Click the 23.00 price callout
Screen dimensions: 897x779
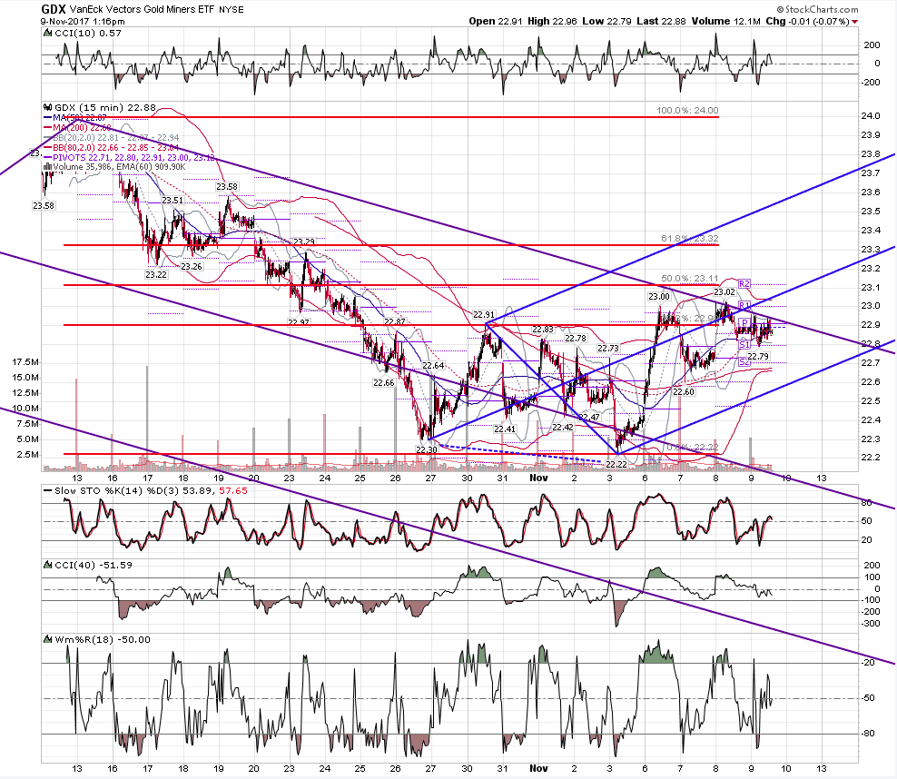(658, 296)
